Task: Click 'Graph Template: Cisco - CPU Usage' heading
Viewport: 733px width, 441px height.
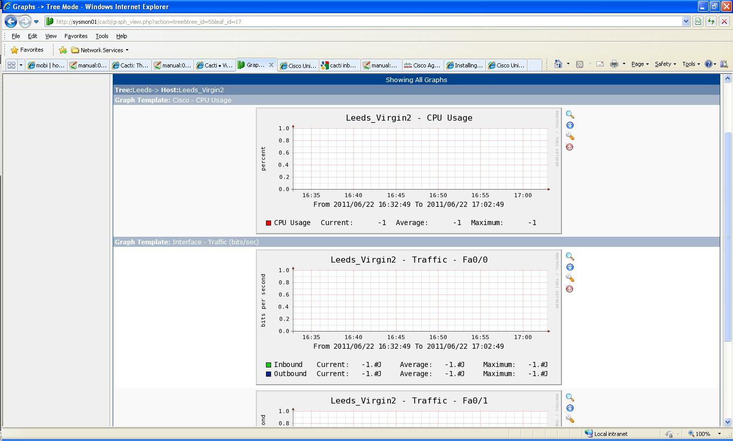Action: coord(173,100)
